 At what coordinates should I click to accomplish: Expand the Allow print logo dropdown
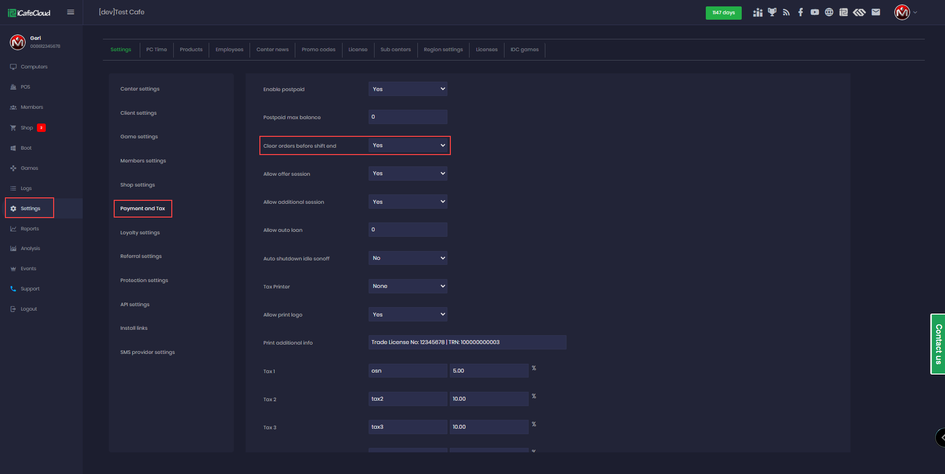pyautogui.click(x=408, y=315)
